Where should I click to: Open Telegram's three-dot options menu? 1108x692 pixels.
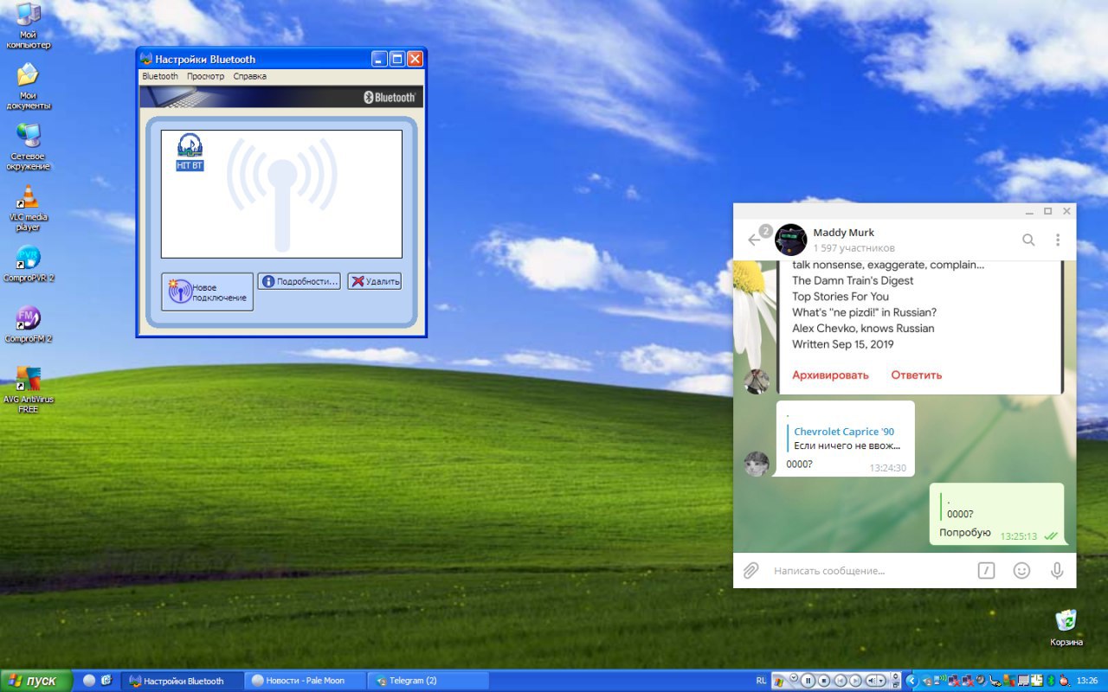pyautogui.click(x=1058, y=240)
